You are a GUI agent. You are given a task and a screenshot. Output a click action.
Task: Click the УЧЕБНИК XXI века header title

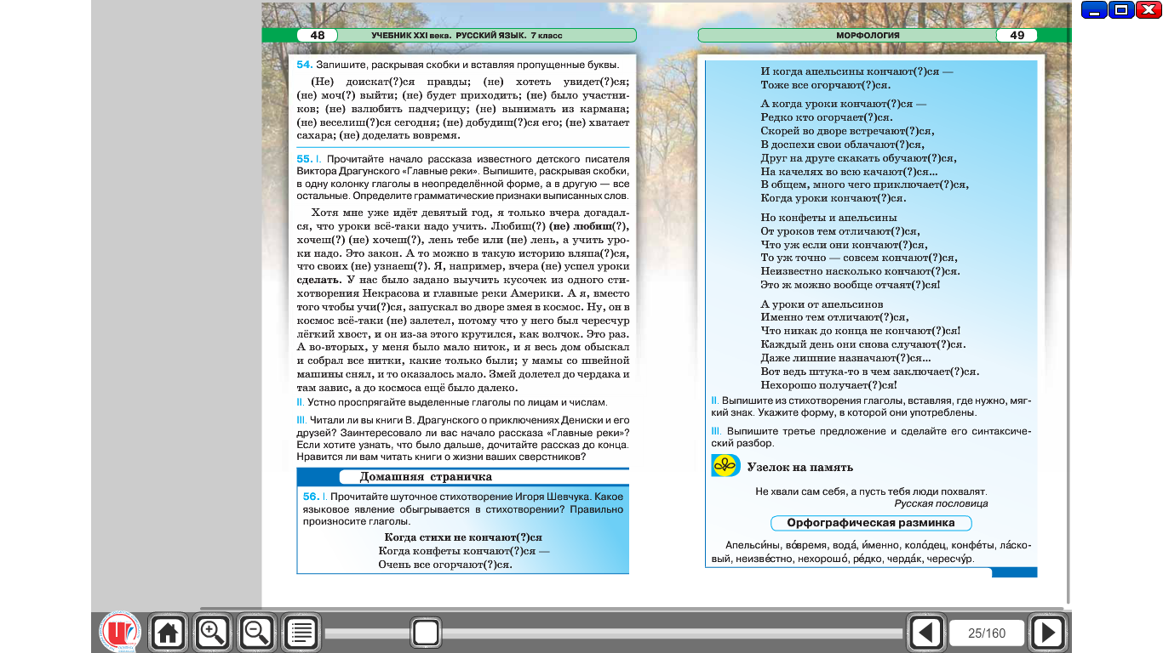467,36
